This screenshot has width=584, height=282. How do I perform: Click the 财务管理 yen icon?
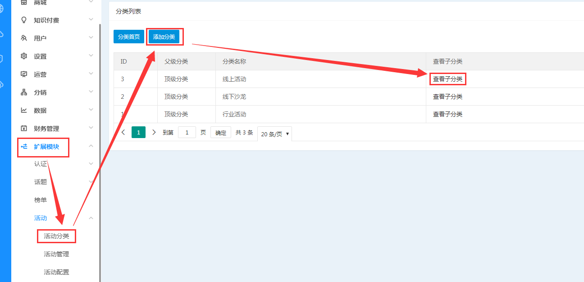(24, 128)
